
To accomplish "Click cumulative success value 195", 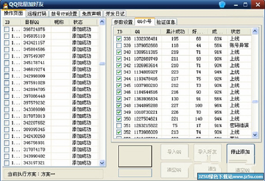I will click(x=175, y=39).
